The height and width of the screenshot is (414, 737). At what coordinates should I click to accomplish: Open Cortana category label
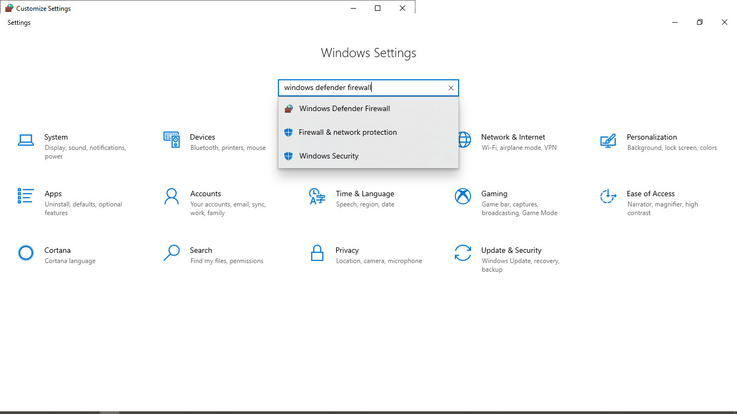click(x=57, y=250)
